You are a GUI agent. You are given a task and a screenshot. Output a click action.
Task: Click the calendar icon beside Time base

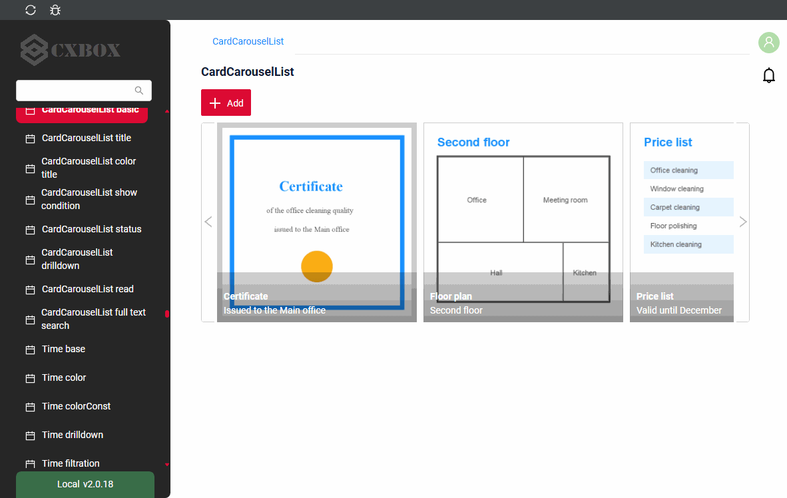30,350
